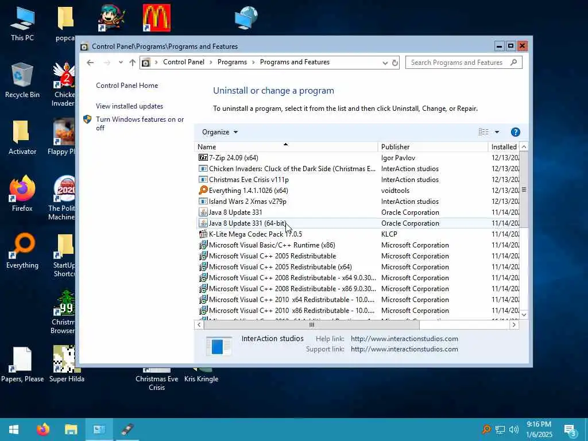Click the vertical scrollbar down arrow
Screen dimensions: 588x441
click(524, 315)
